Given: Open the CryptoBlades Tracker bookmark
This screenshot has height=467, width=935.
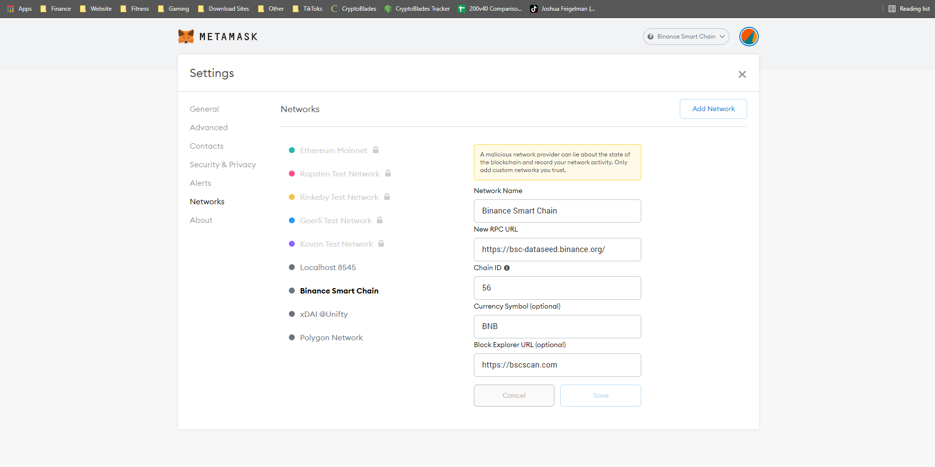Looking at the screenshot, I should coord(417,9).
